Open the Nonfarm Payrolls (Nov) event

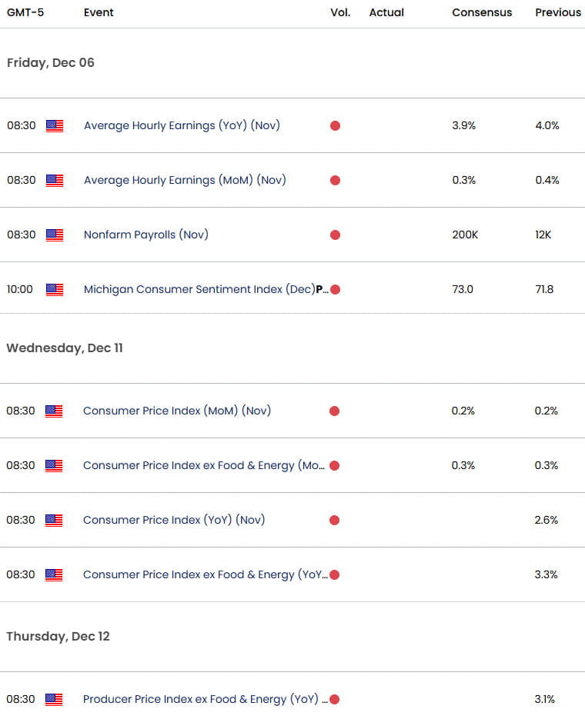146,235
